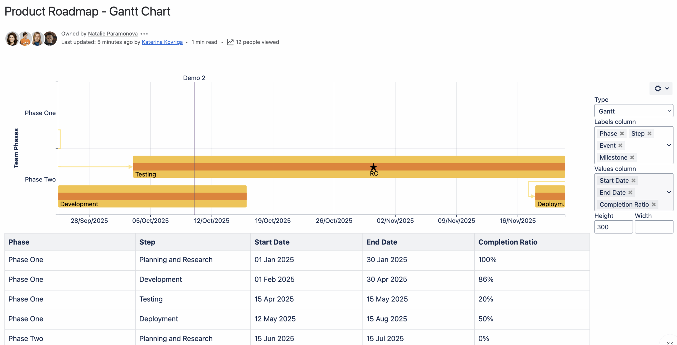
Task: Open the Type dropdown showing Gantt
Action: [634, 111]
